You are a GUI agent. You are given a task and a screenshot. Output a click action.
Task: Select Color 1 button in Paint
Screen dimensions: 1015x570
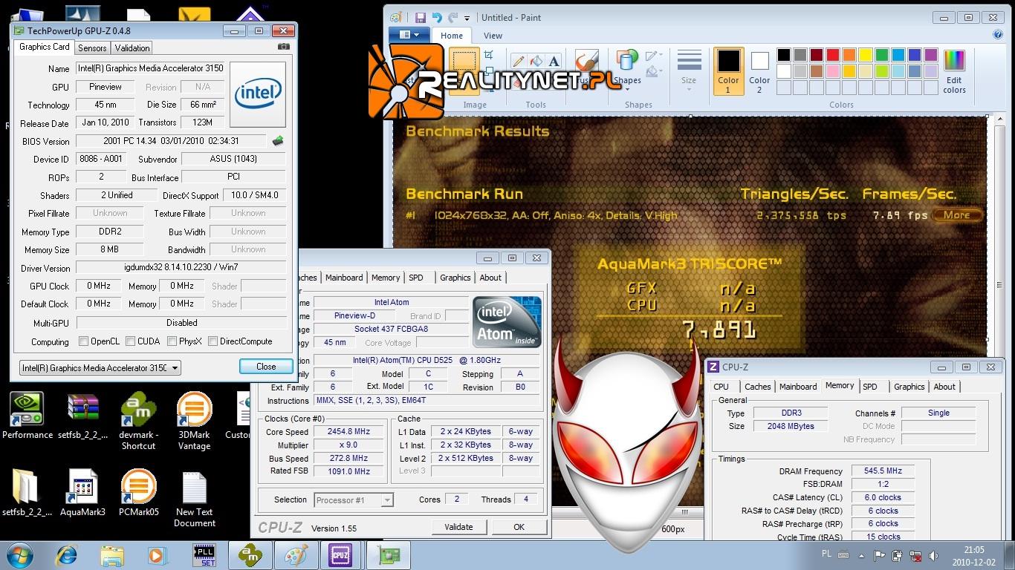coord(728,72)
